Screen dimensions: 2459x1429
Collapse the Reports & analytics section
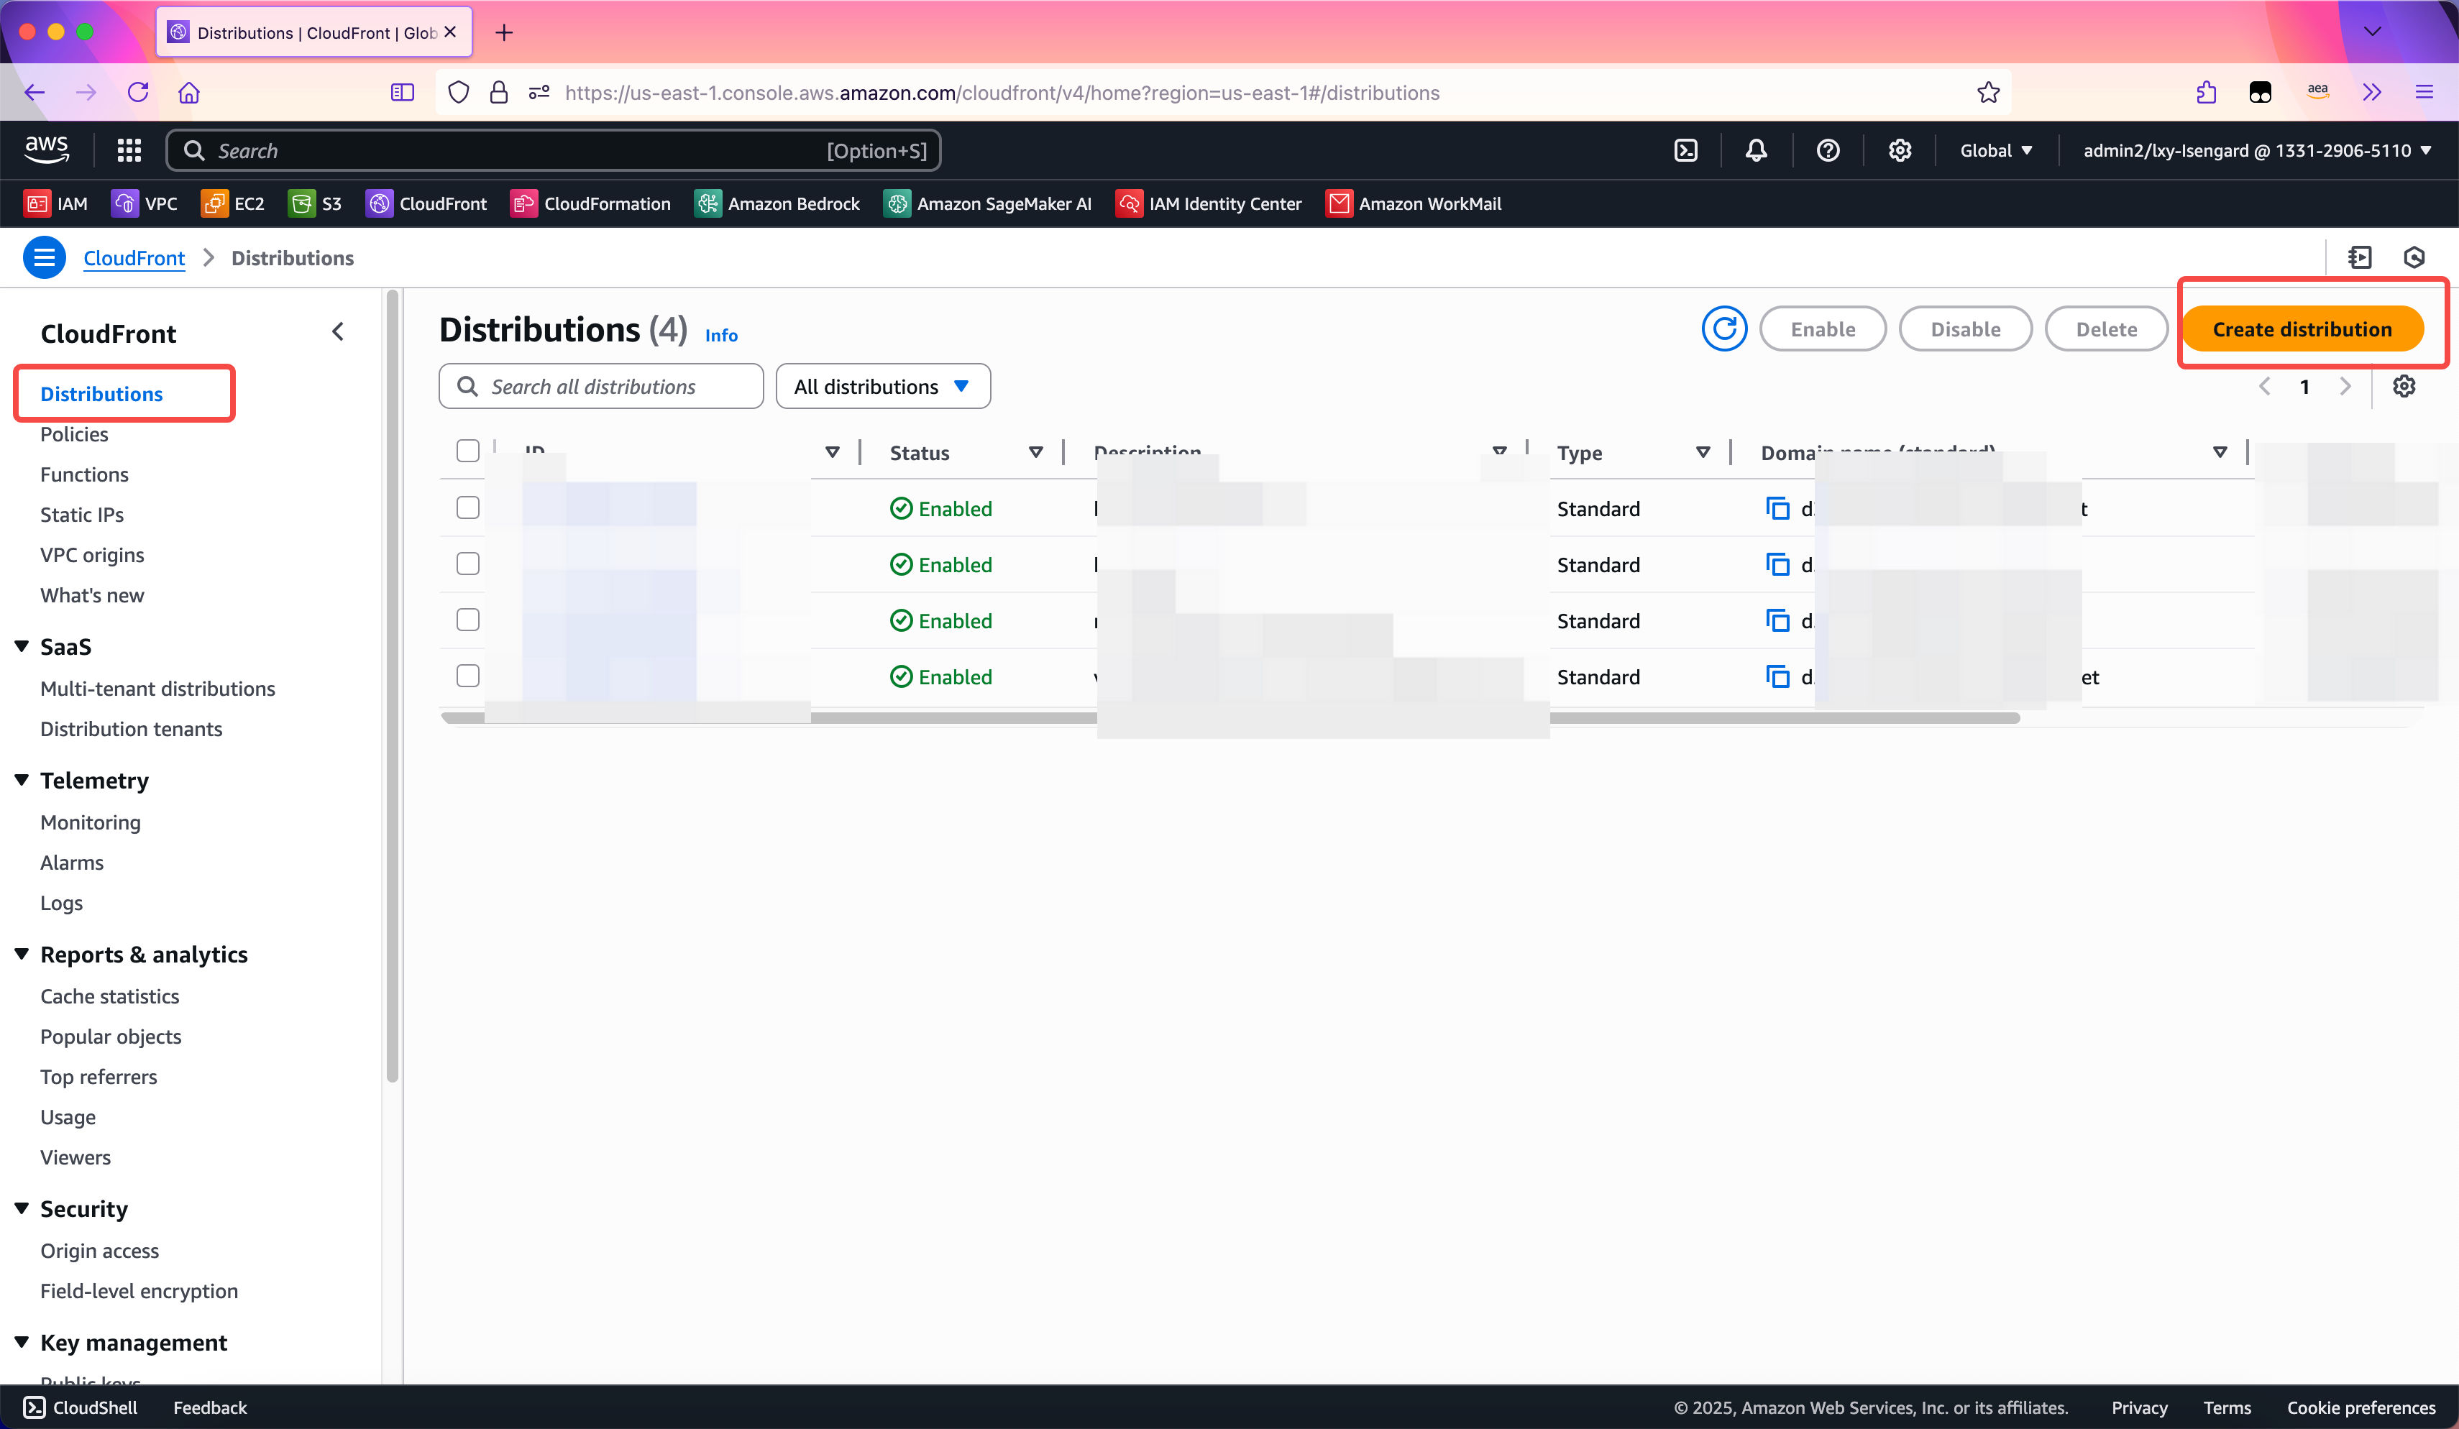(22, 953)
